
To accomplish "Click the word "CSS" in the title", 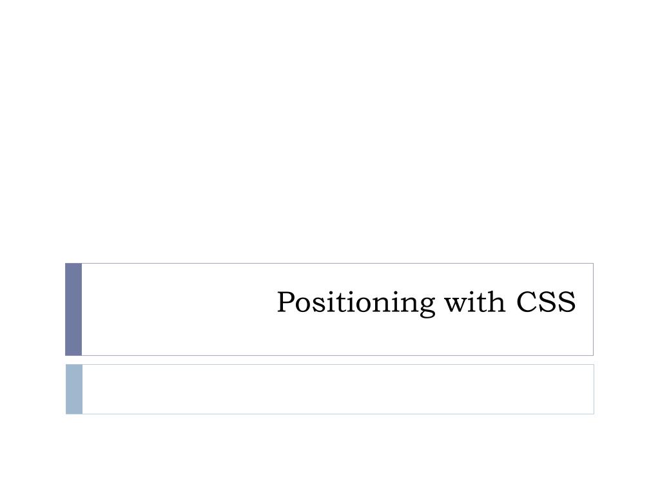I will click(546, 302).
